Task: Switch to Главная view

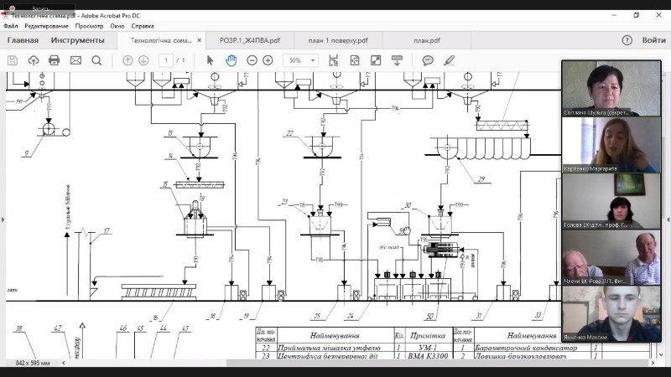Action: pos(23,40)
